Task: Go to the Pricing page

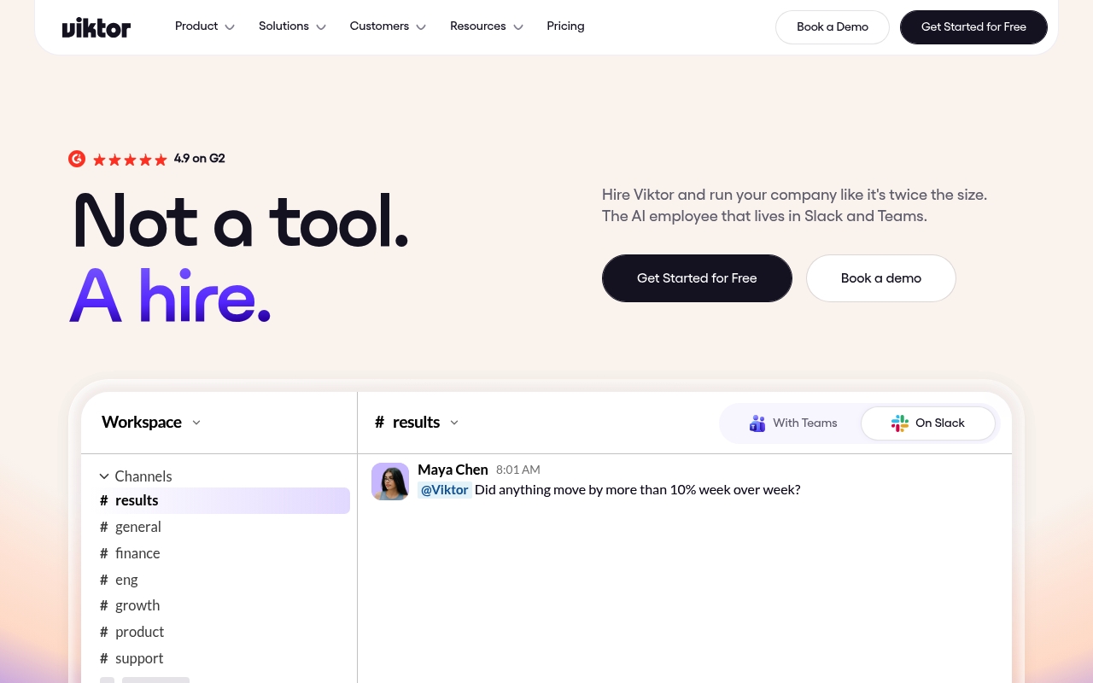Action: click(565, 26)
